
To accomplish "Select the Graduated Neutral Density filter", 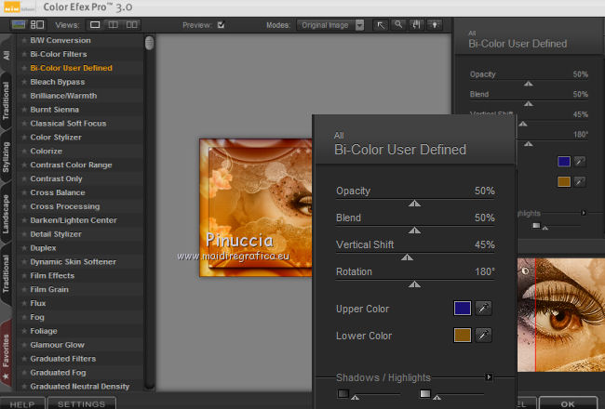I will (80, 387).
